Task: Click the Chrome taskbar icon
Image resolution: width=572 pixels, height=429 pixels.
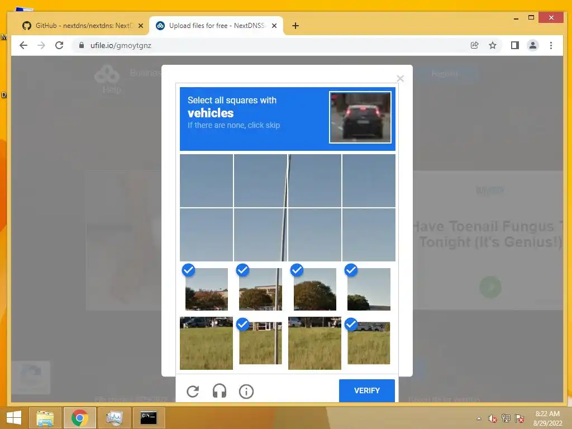Action: pos(79,418)
